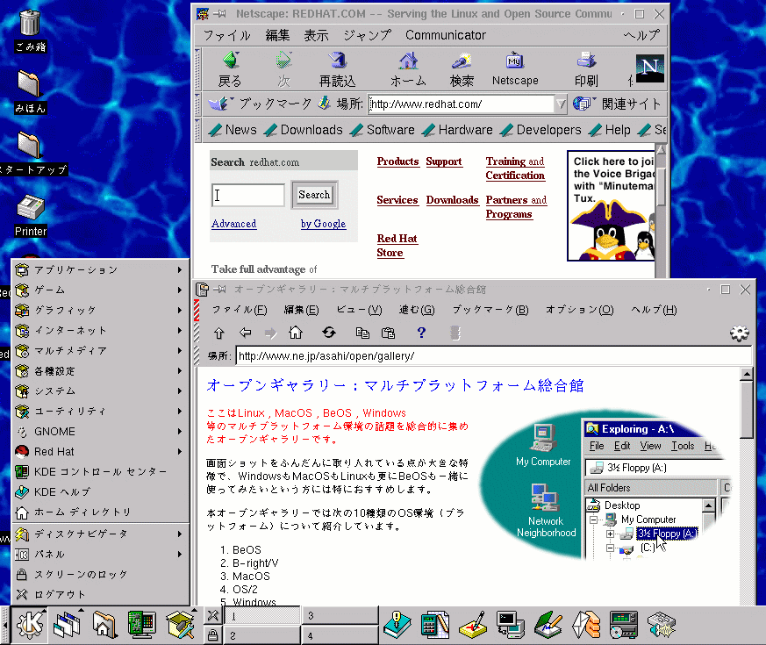Screen dimensions: 766x645
Task: Select KDE ヘルプ in the K menu
Action: coord(100,491)
